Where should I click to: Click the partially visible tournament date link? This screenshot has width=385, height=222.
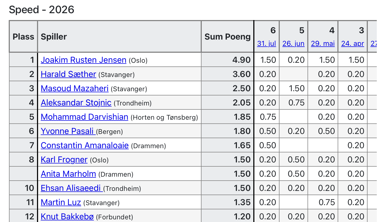(x=374, y=44)
